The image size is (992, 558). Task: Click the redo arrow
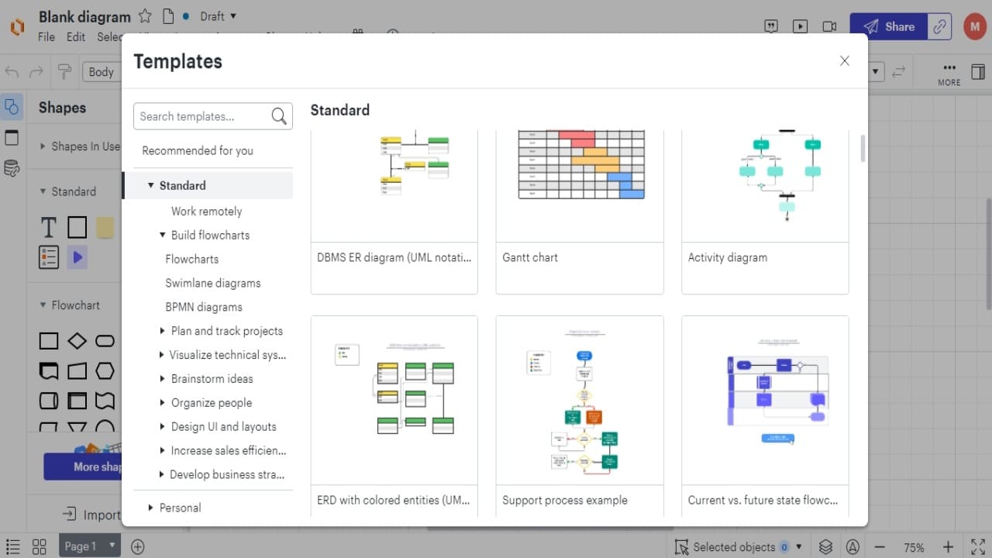tap(36, 72)
